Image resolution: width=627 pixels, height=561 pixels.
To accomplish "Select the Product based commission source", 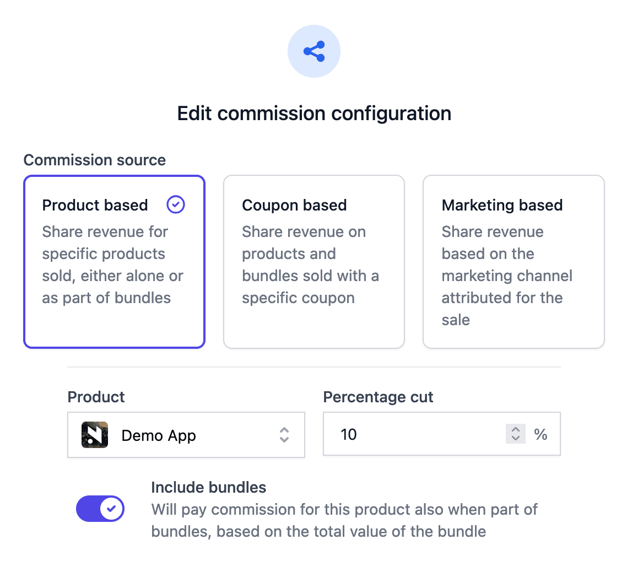I will coord(114,262).
